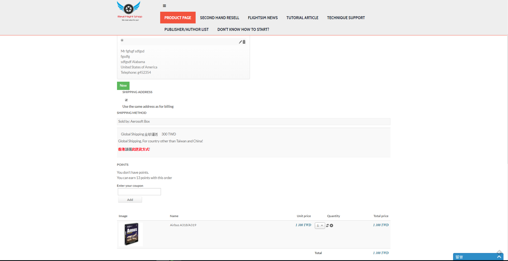Click 'You can earn 13 points' text

click(x=144, y=178)
